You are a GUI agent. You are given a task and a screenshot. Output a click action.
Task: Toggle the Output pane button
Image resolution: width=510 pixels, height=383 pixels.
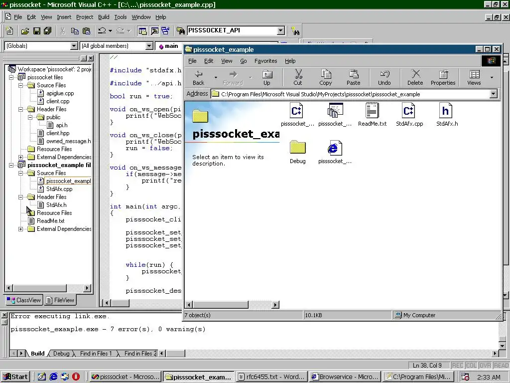[x=154, y=31]
